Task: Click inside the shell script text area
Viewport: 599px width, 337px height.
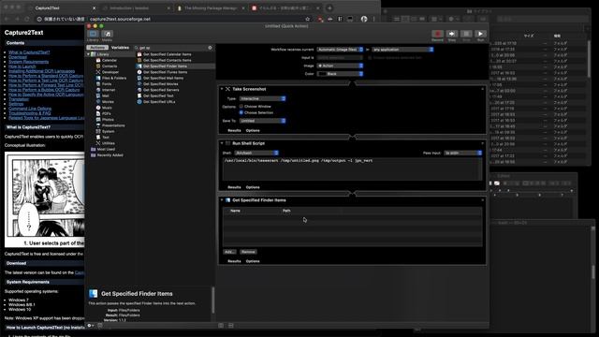Action: pos(352,168)
